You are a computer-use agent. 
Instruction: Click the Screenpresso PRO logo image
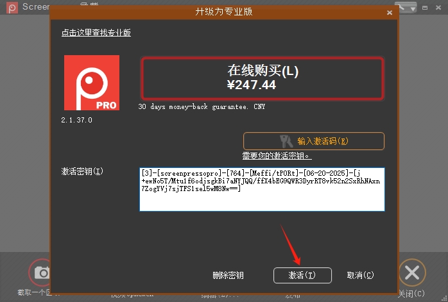91,83
